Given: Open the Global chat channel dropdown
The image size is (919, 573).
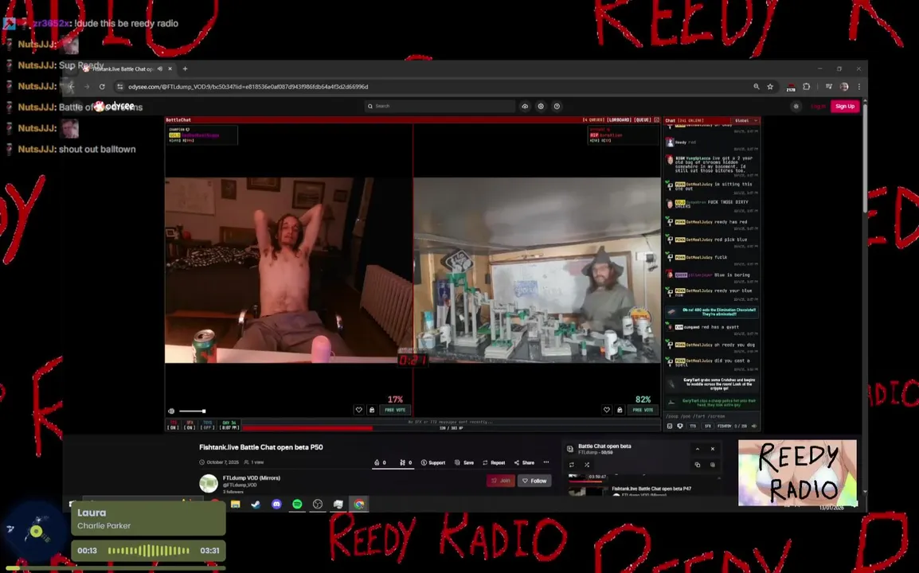Looking at the screenshot, I should click(x=745, y=120).
